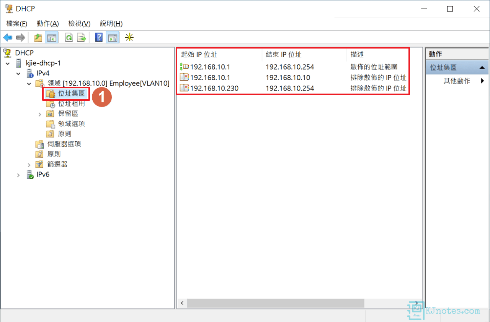This screenshot has height=322, width=490.
Task: Minimize the DHCP window
Action: click(x=424, y=9)
